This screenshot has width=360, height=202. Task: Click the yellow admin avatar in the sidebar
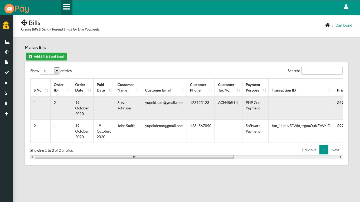pyautogui.click(x=6, y=25)
